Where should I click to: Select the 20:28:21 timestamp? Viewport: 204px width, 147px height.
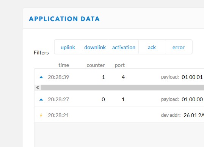click(x=58, y=115)
